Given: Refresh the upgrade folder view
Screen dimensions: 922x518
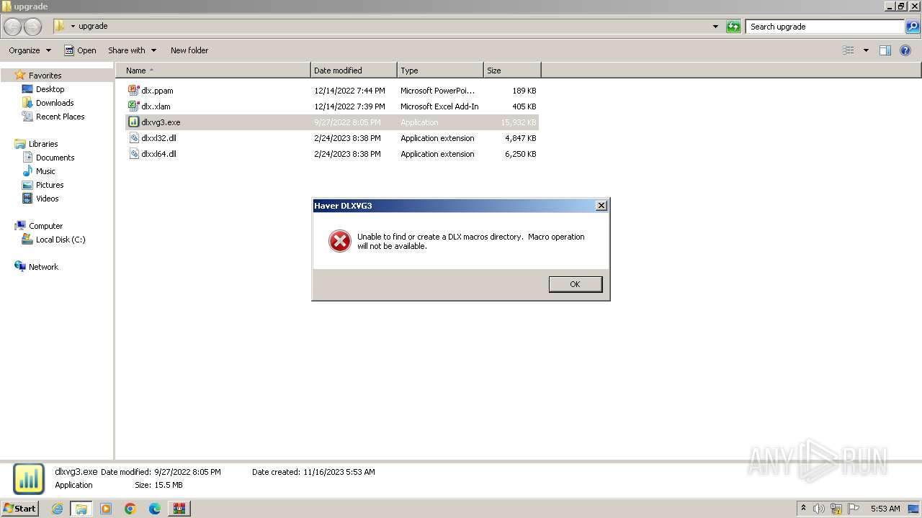Looking at the screenshot, I should coord(733,27).
